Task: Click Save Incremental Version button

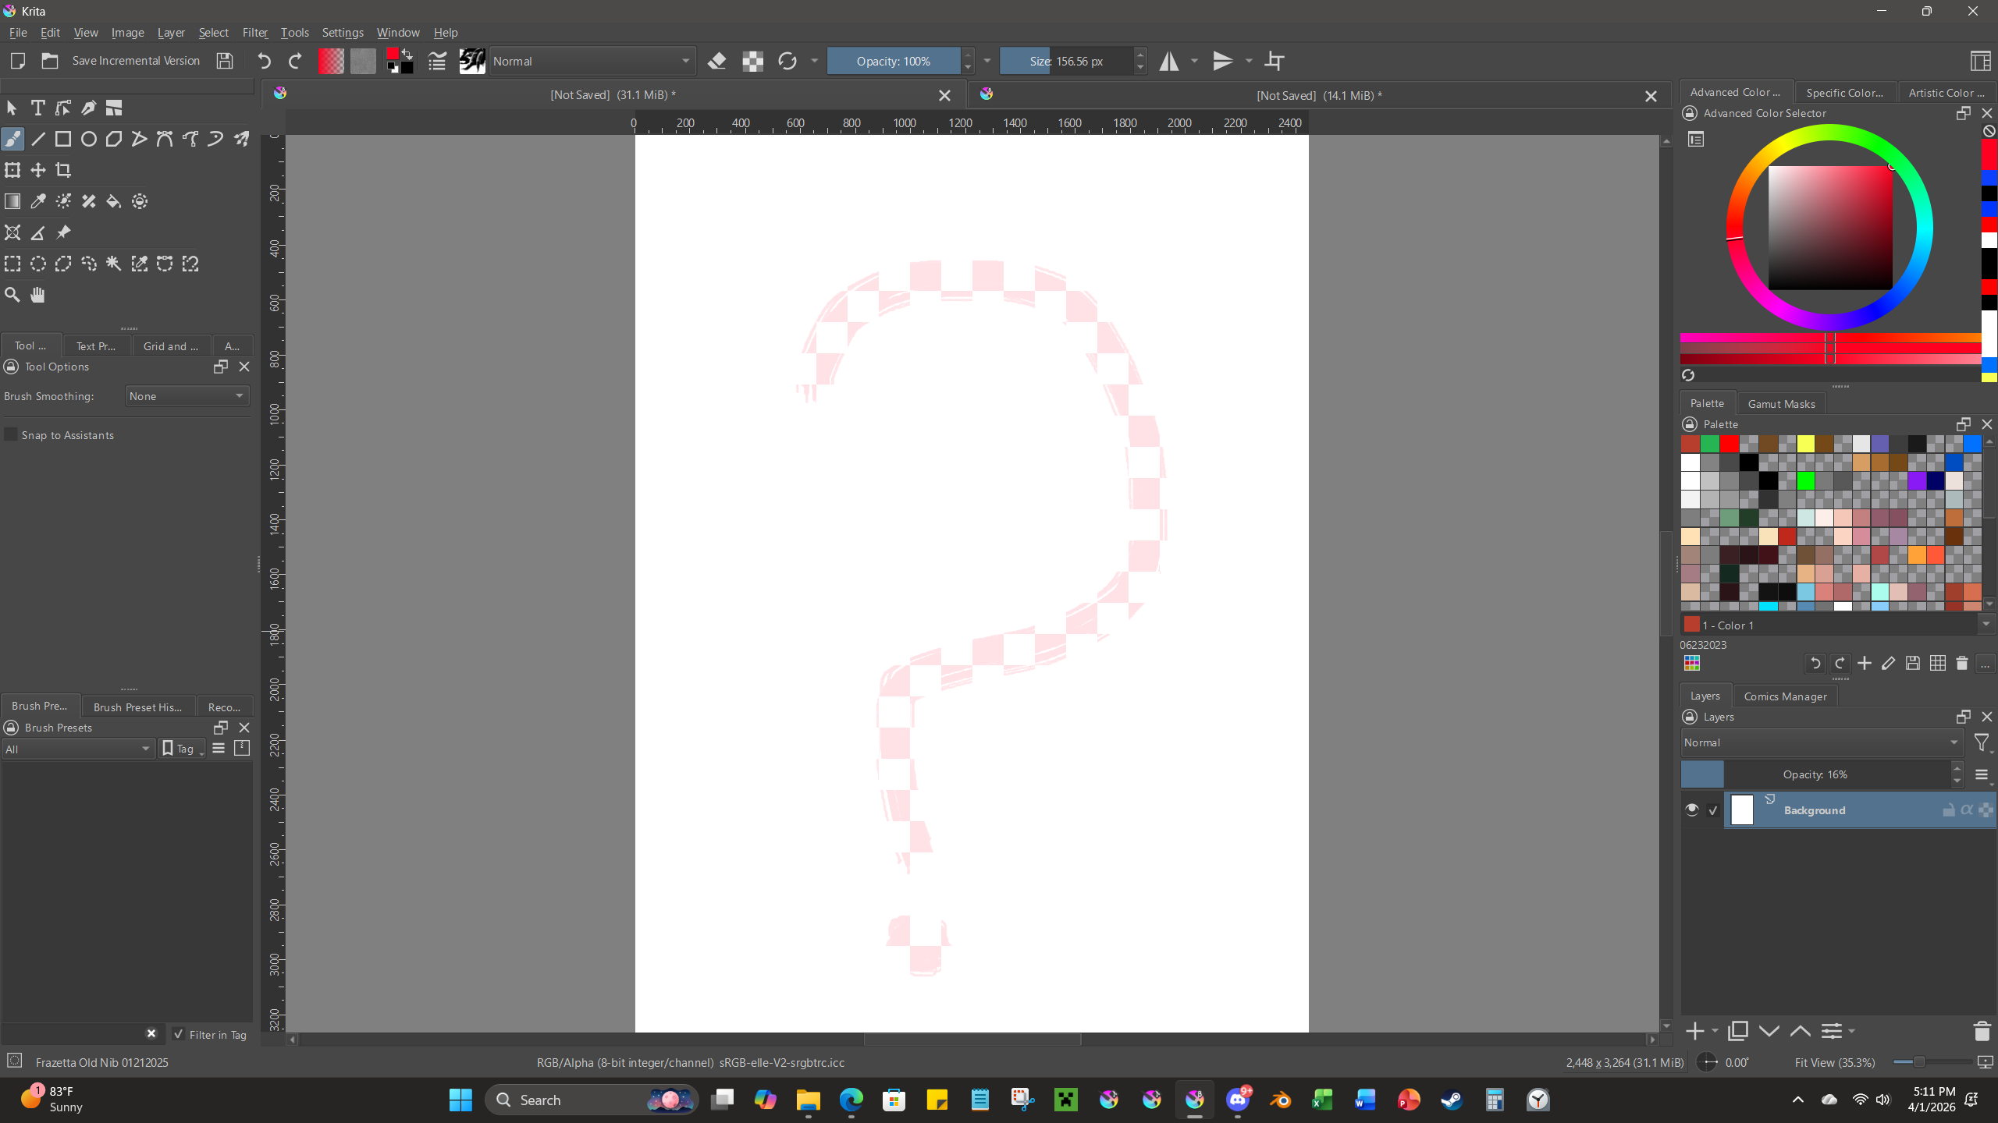Action: [136, 61]
